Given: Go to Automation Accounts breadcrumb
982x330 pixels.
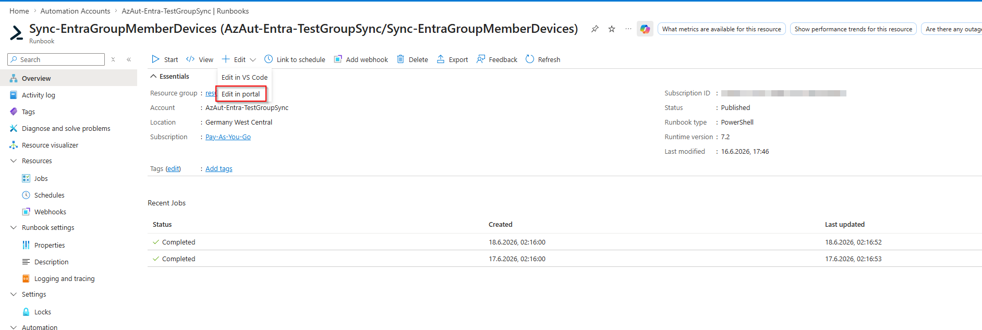Looking at the screenshot, I should click(75, 11).
